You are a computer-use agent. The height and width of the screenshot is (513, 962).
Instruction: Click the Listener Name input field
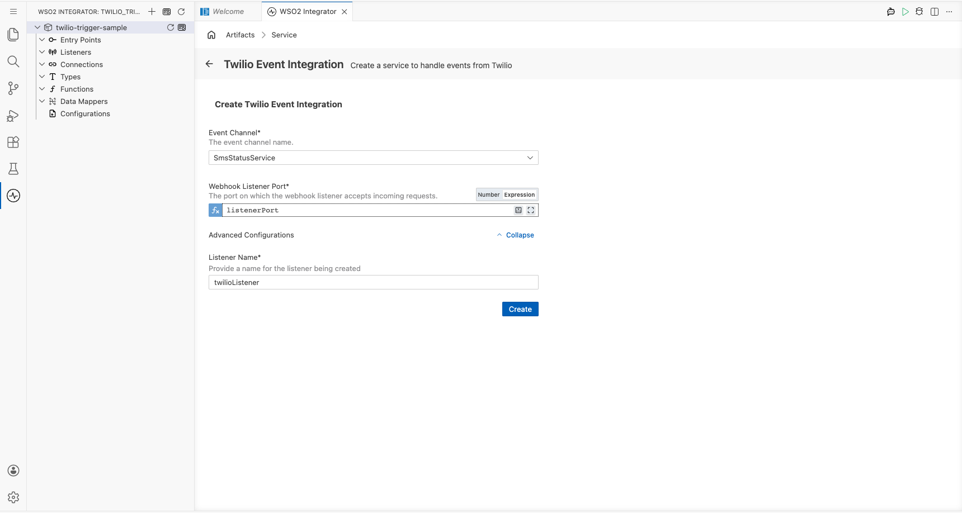[x=374, y=282]
